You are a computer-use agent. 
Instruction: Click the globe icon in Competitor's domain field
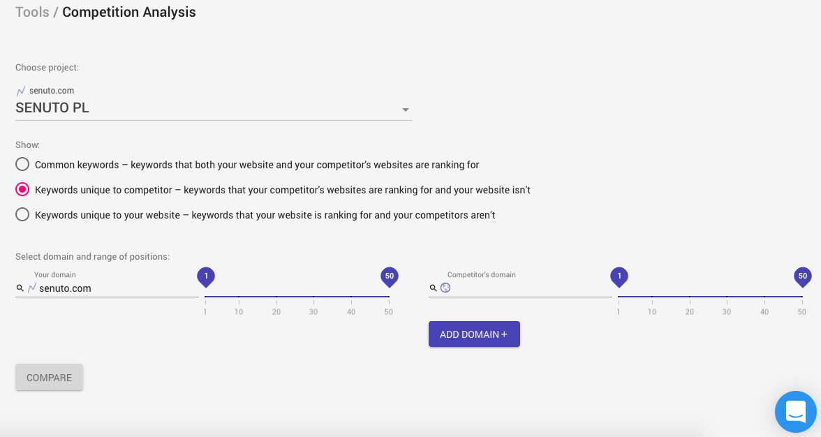(445, 288)
